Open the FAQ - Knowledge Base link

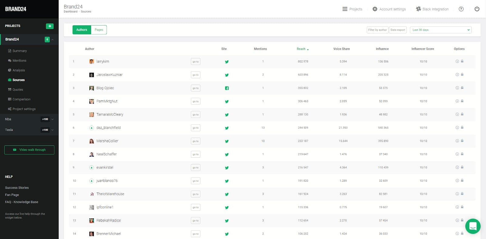coord(22,202)
